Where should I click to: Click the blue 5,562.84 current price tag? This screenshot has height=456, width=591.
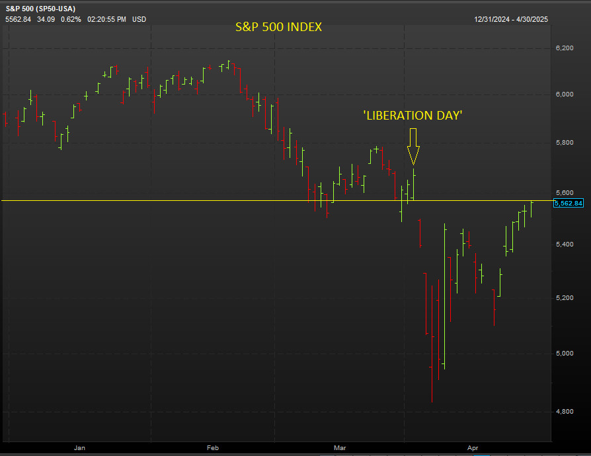point(569,203)
